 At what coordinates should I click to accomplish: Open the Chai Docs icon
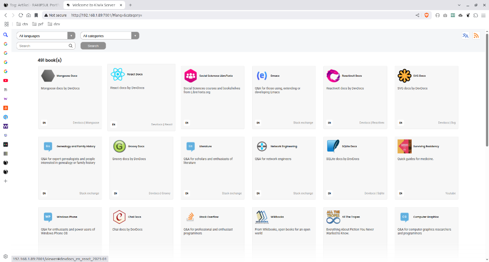(x=119, y=217)
